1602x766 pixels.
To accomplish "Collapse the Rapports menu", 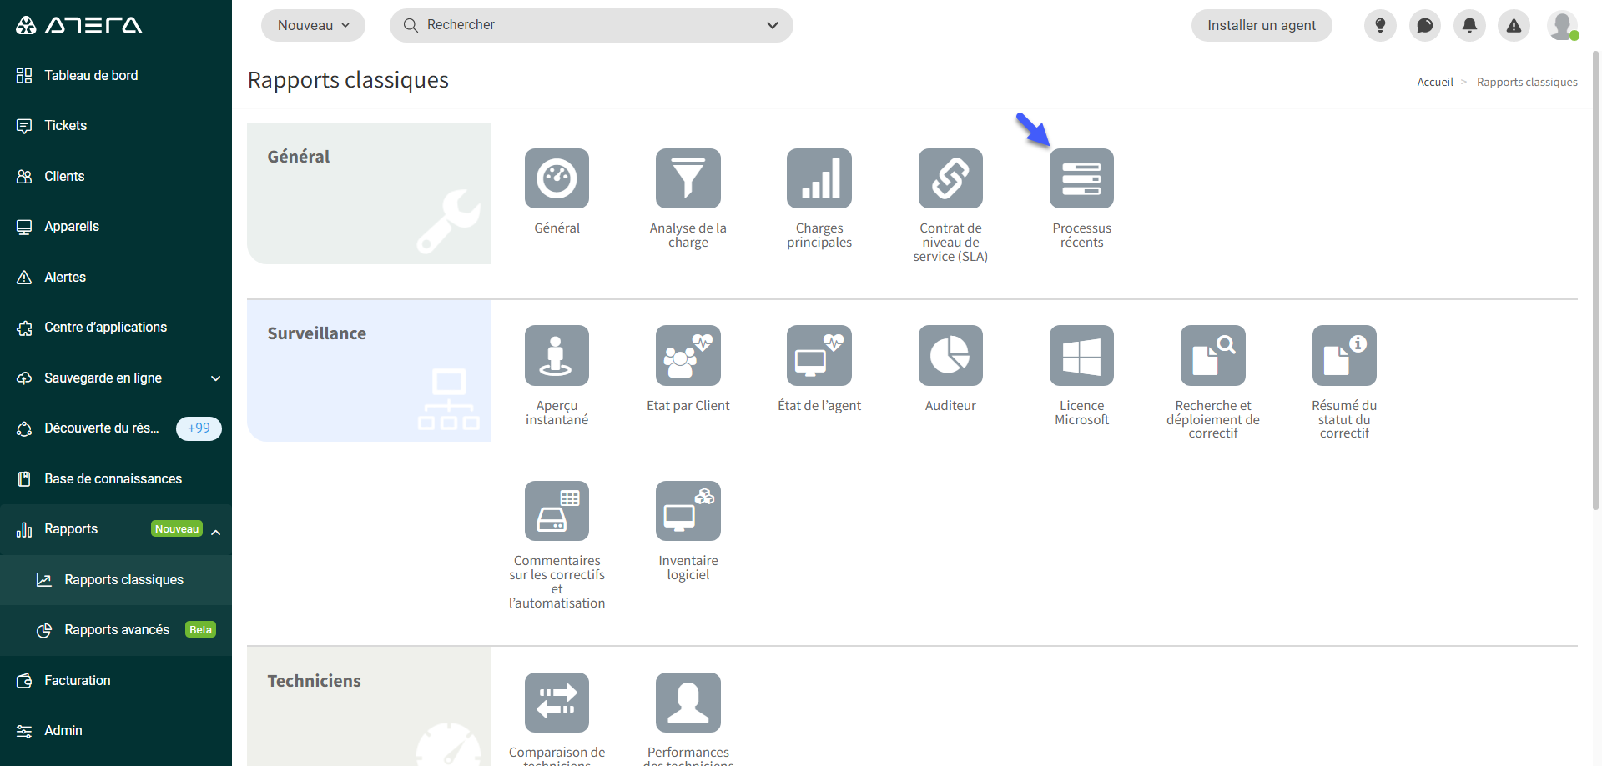I will tap(116, 529).
